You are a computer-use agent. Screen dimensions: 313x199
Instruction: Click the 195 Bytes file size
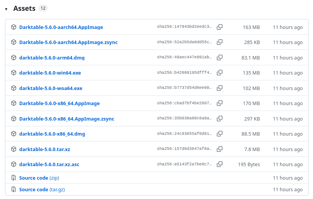point(249,165)
